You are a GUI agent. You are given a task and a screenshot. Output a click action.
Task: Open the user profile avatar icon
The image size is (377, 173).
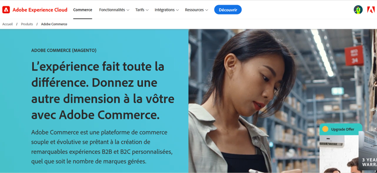point(358,10)
